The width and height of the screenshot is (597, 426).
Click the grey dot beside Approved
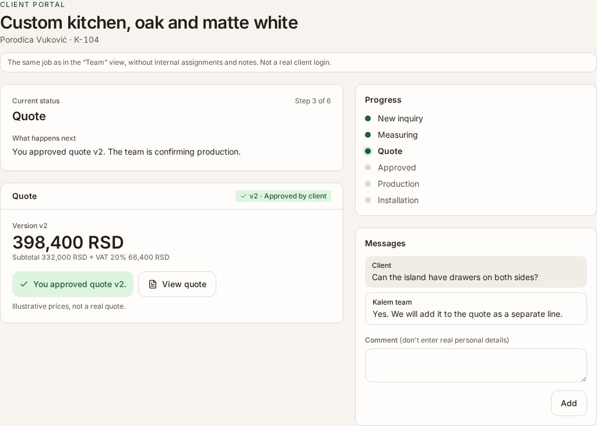[x=368, y=167]
